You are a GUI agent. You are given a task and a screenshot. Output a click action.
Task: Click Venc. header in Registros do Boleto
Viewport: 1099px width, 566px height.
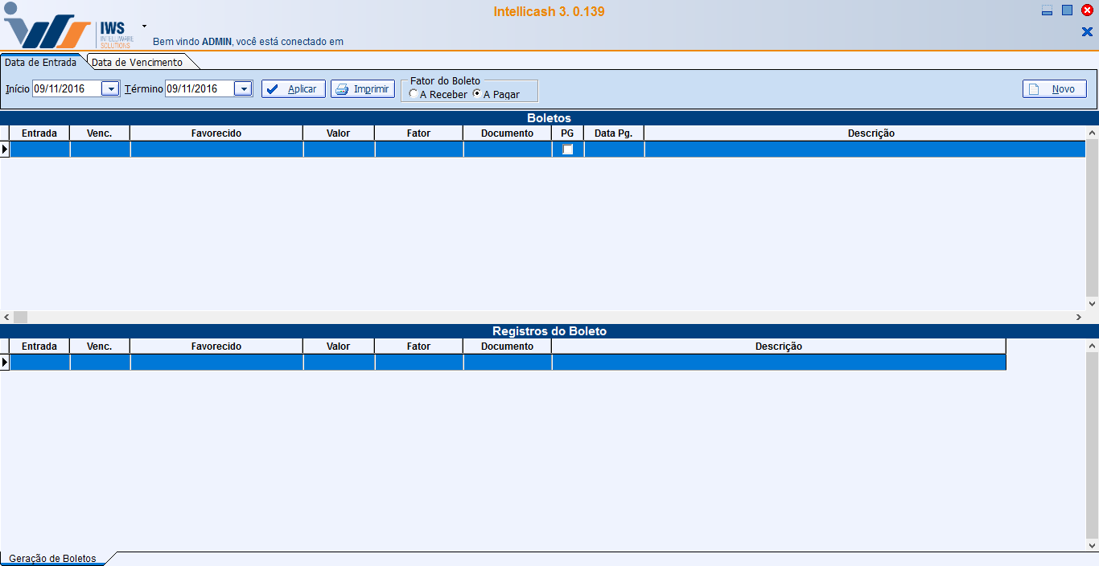(x=100, y=346)
